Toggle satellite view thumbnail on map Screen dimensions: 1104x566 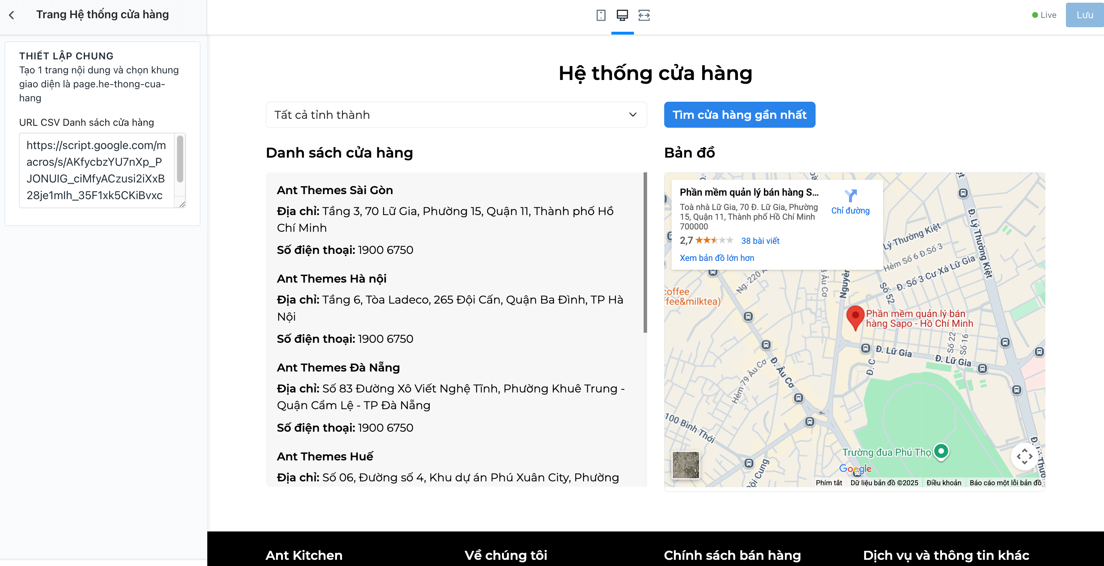(x=686, y=465)
